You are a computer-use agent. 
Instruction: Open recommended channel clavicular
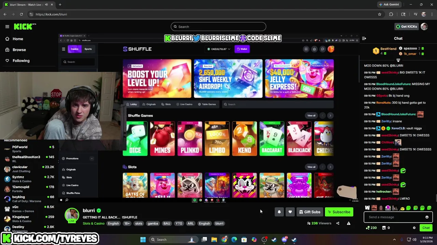(x=29, y=169)
